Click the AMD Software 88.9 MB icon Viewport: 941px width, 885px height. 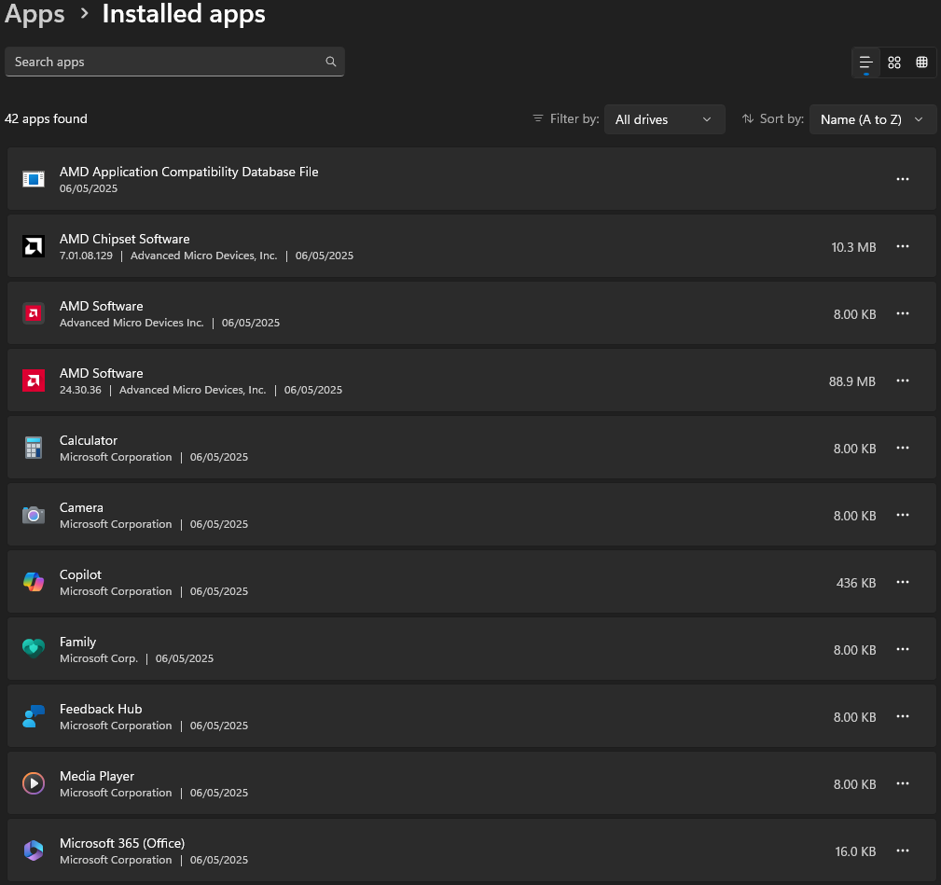click(x=34, y=380)
